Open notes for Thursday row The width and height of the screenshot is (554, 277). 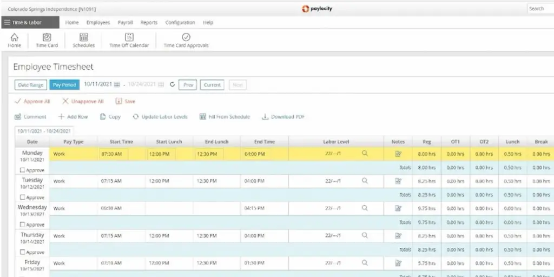pyautogui.click(x=398, y=236)
